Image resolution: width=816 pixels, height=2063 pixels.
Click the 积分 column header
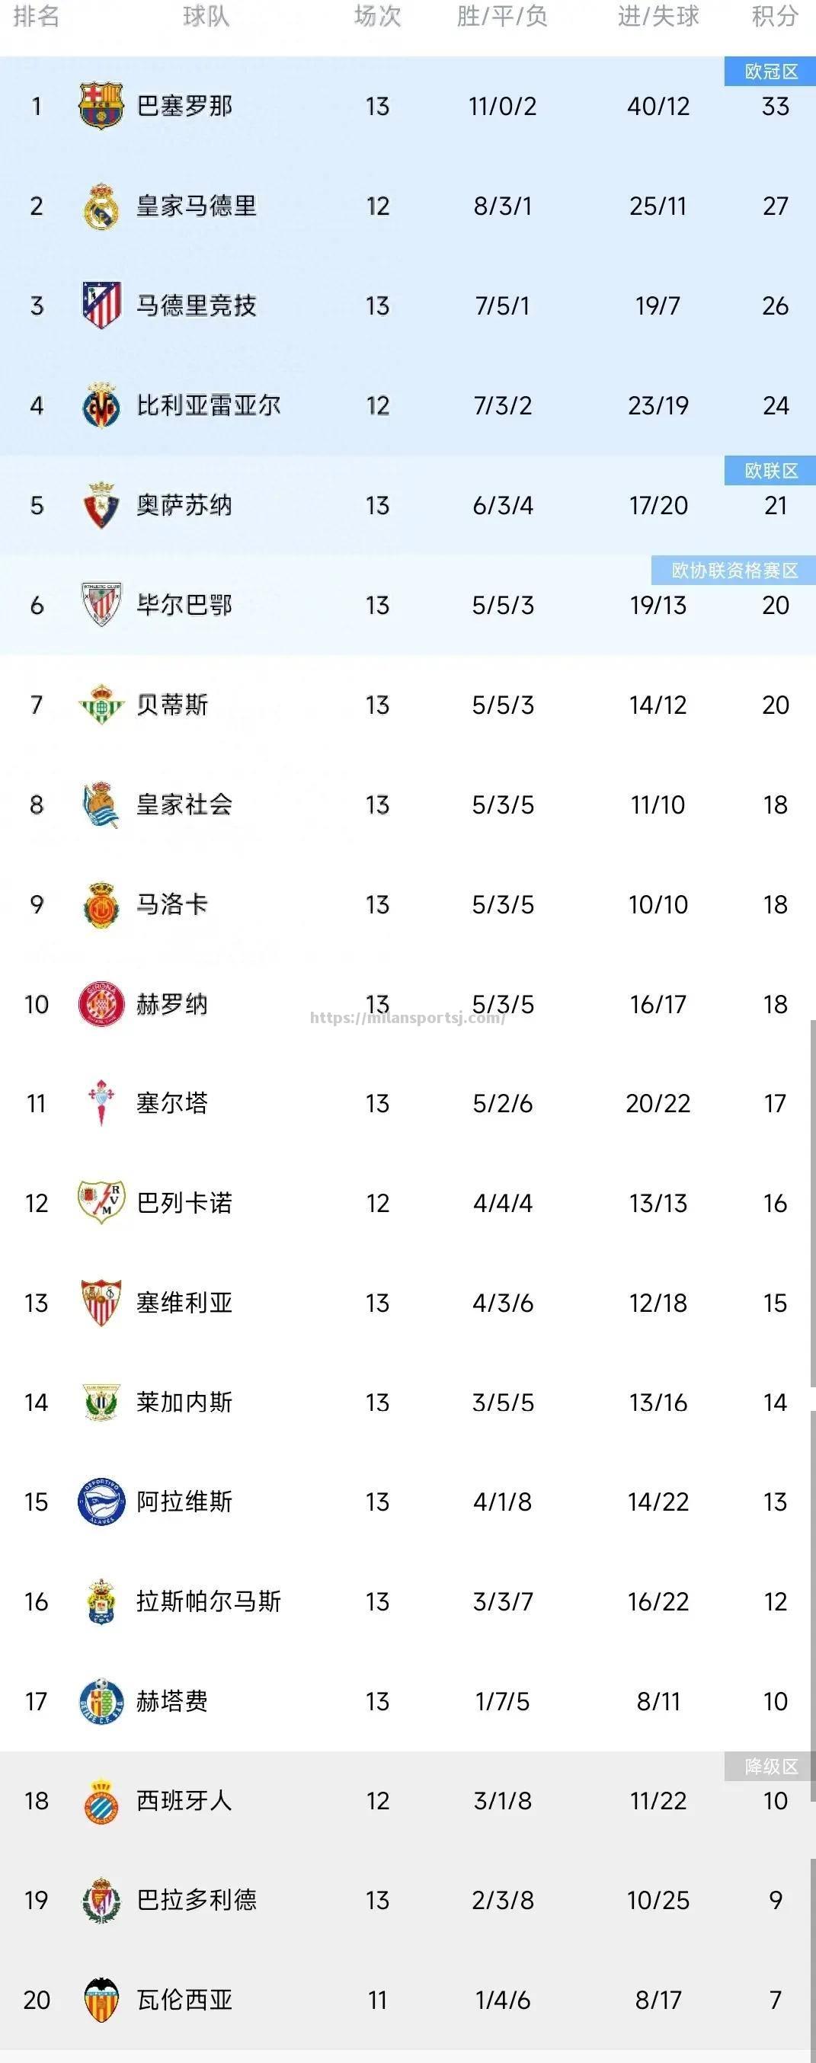(x=774, y=16)
